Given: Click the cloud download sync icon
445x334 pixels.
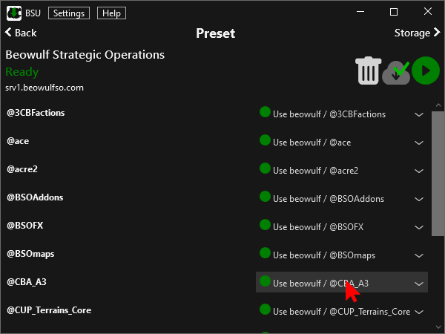Looking at the screenshot, I should click(x=396, y=73).
